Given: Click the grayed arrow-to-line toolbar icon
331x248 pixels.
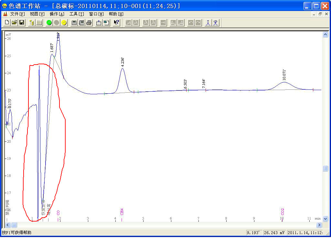Looking at the screenshot, I should click(x=163, y=23).
